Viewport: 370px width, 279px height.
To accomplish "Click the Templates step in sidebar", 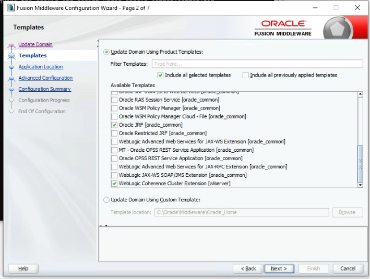I will (32, 55).
